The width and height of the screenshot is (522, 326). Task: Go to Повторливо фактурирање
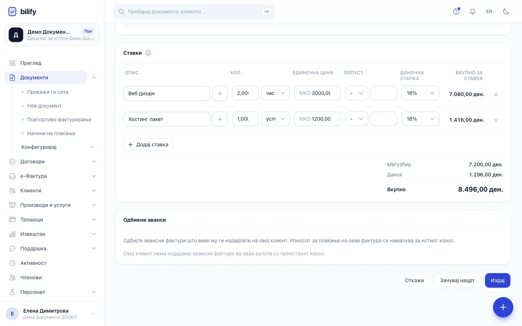[59, 120]
